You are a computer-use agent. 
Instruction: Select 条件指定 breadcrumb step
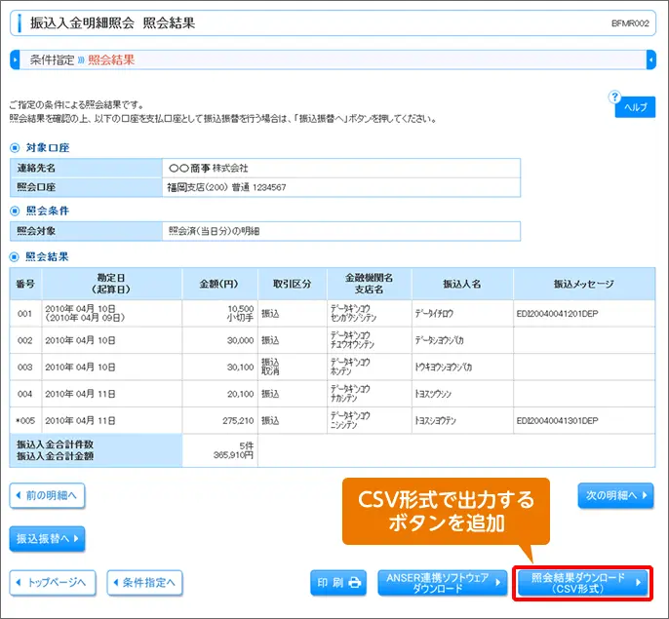click(x=52, y=59)
